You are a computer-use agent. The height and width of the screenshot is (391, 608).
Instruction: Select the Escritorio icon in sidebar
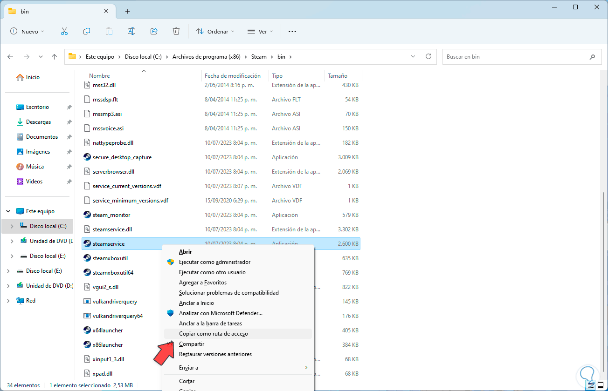[x=20, y=107]
